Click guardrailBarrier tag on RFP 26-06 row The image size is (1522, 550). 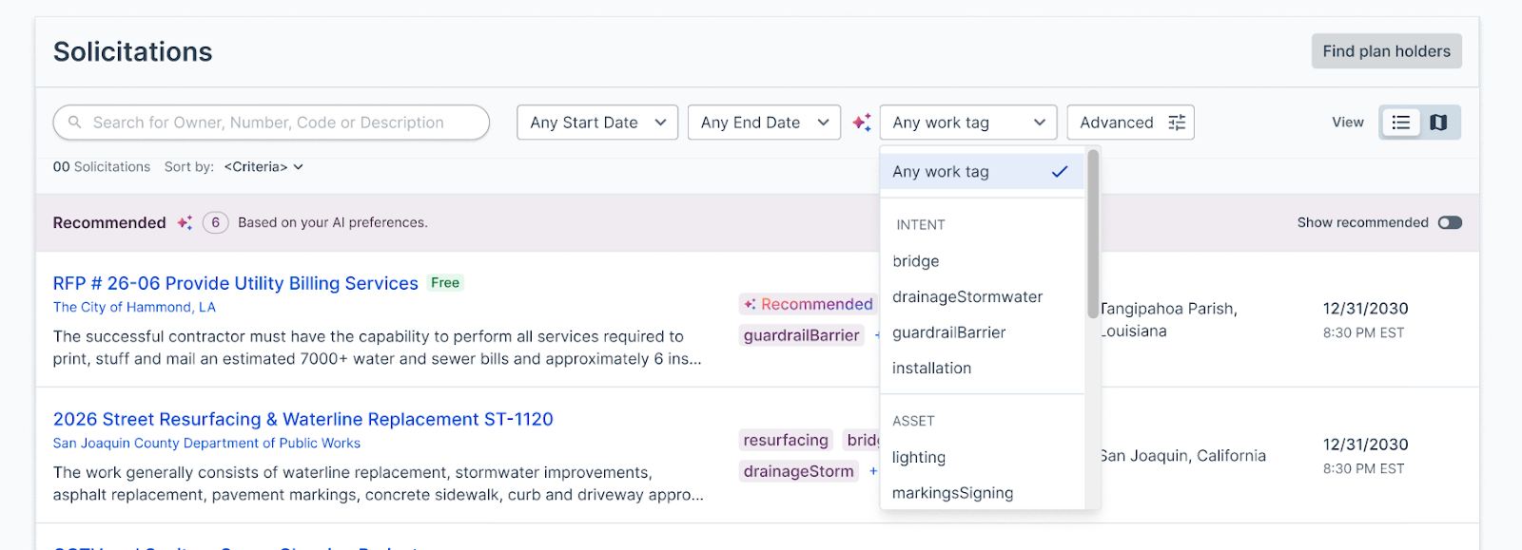[801, 335]
